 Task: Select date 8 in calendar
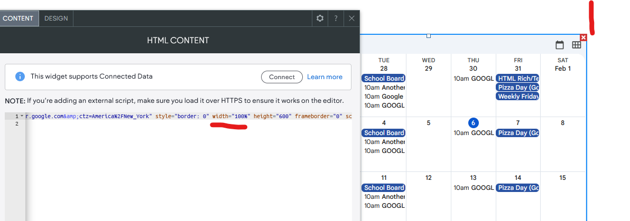click(x=562, y=123)
